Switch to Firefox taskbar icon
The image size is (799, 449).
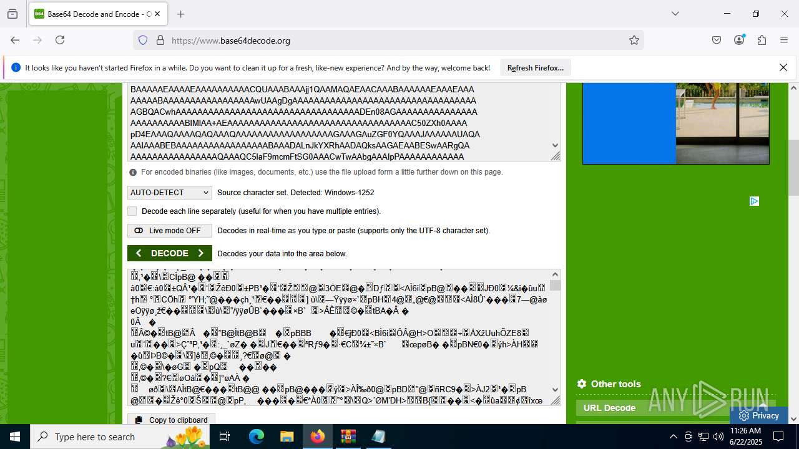click(317, 437)
